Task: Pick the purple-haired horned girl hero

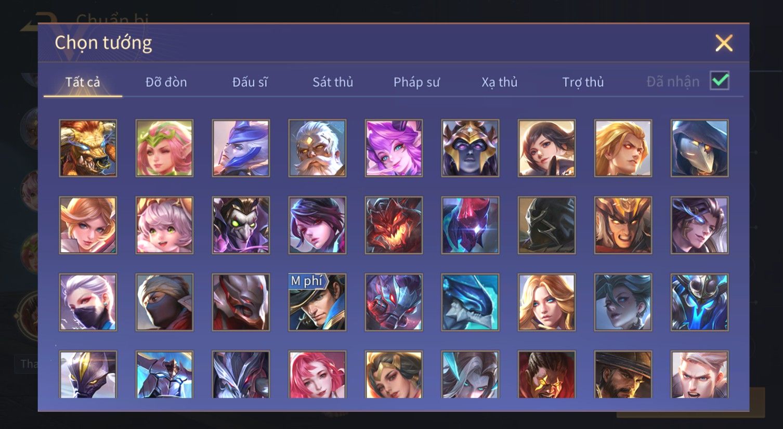Action: tap(394, 148)
